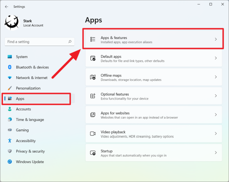229x182 pixels.
Task: Open Network & internet section
Action: coord(32,78)
